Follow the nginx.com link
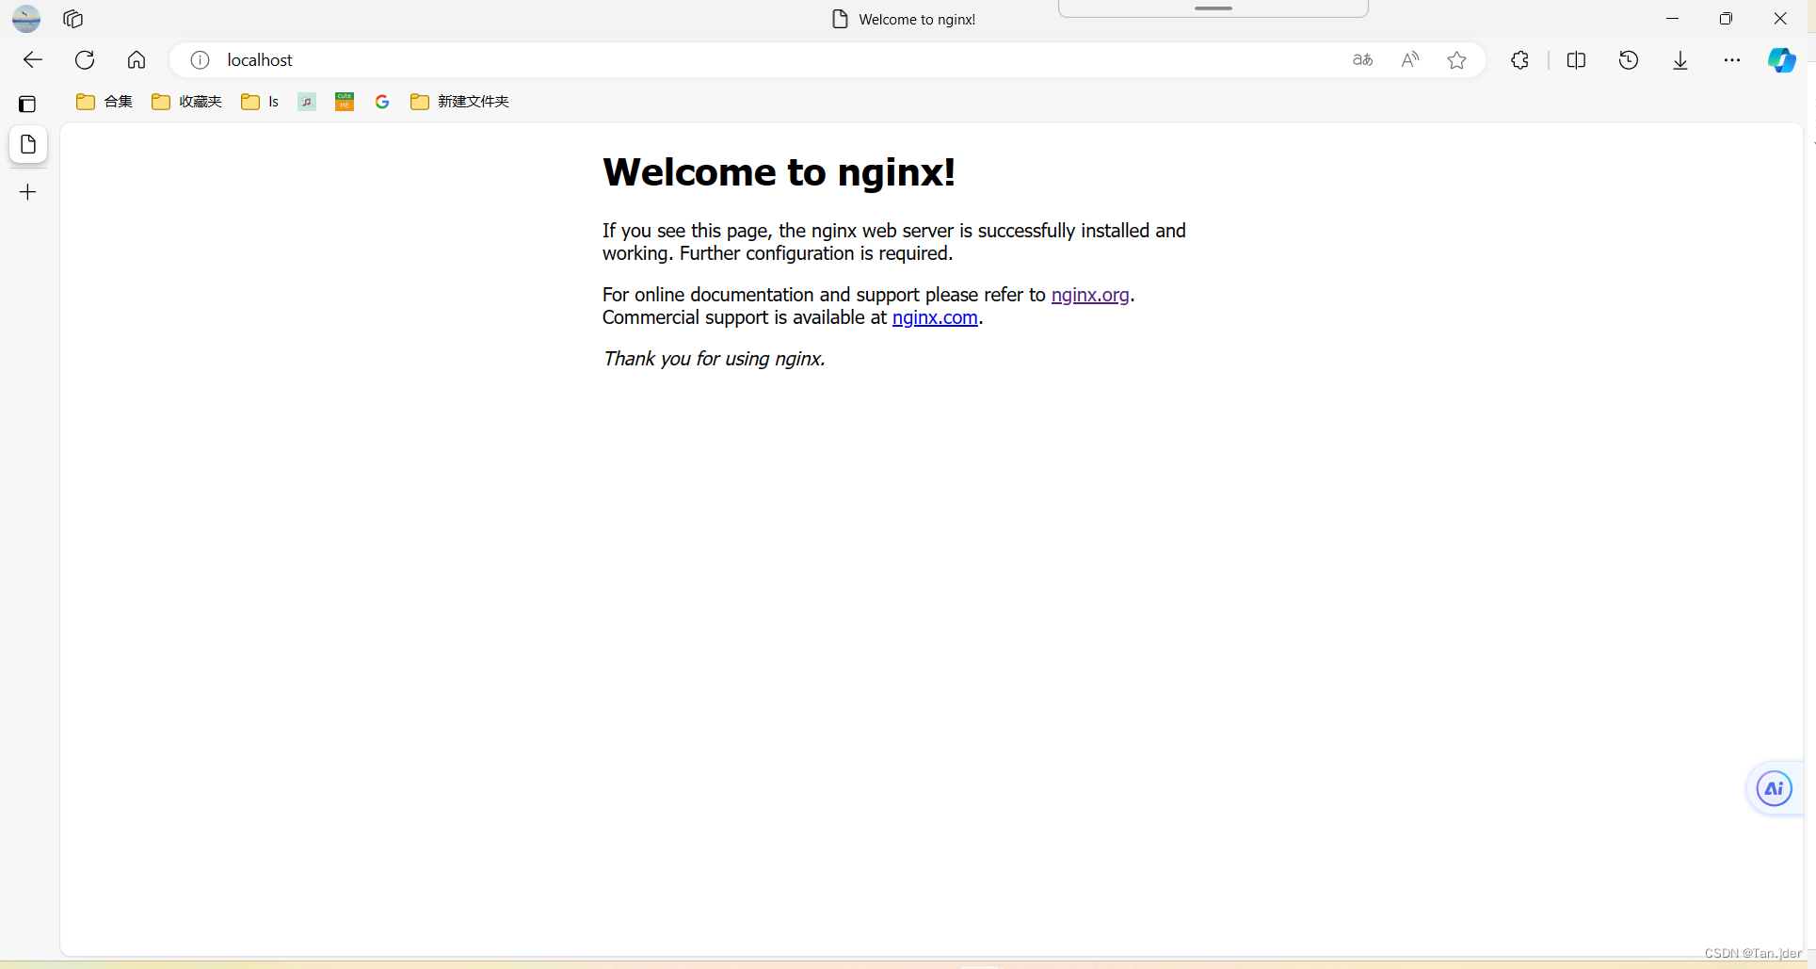1816x969 pixels. 935,317
